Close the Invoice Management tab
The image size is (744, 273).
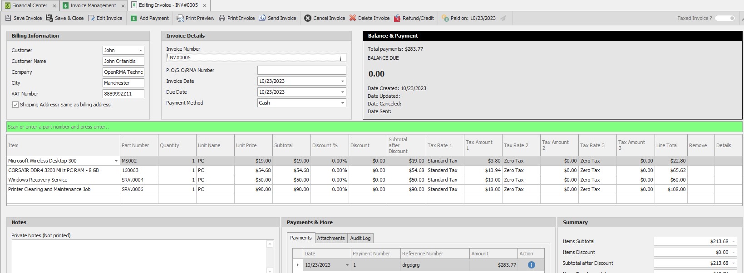(123, 6)
